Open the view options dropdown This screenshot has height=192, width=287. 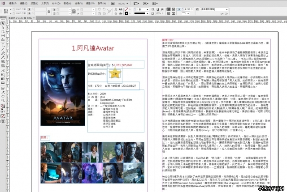136,3
